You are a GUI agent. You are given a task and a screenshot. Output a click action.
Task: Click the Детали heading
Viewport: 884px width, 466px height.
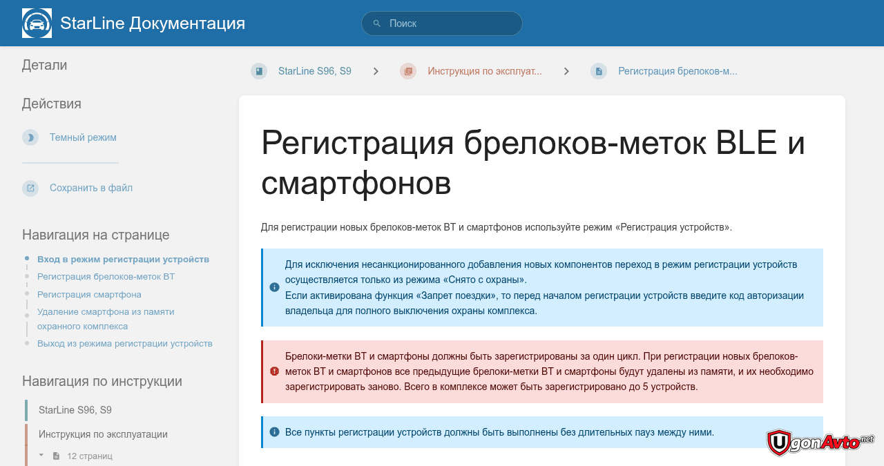[x=45, y=65]
